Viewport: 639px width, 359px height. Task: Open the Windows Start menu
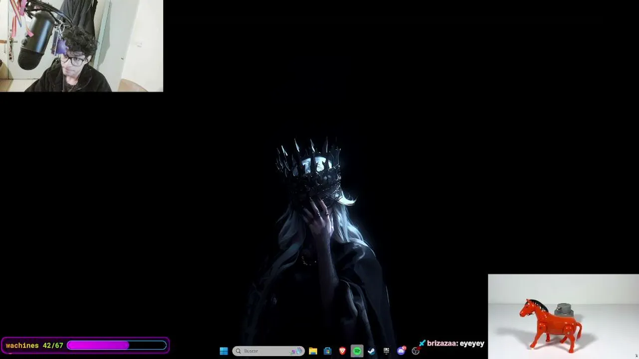223,351
